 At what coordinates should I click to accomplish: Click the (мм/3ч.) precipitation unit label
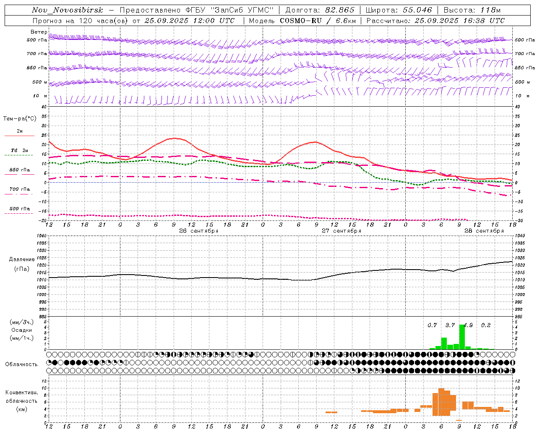tap(21, 322)
